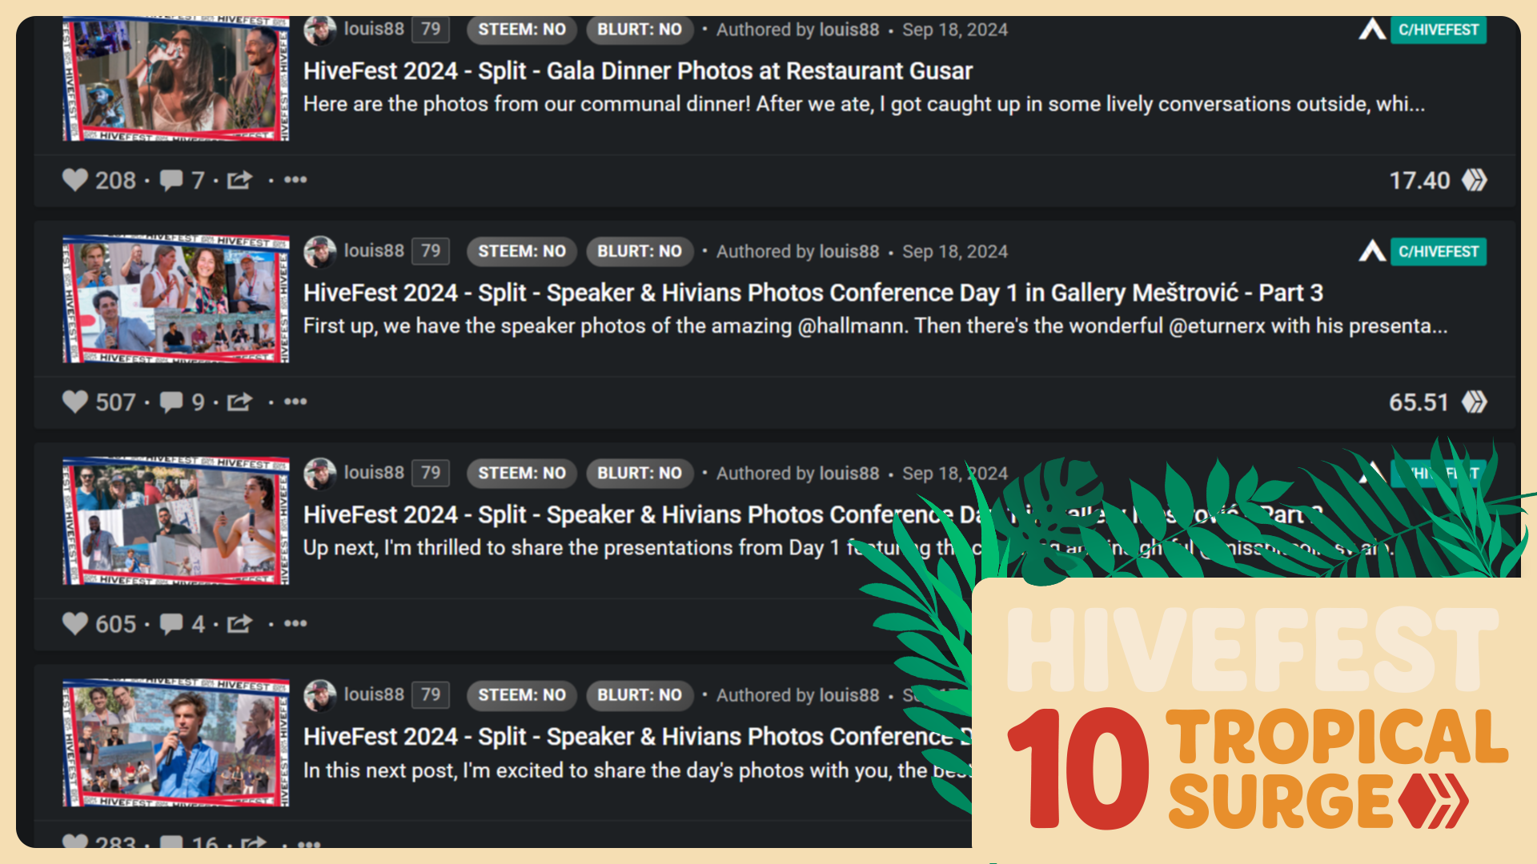Screen dimensions: 1537x864
Task: Reblog the post with 605 votes
Action: coord(239,623)
